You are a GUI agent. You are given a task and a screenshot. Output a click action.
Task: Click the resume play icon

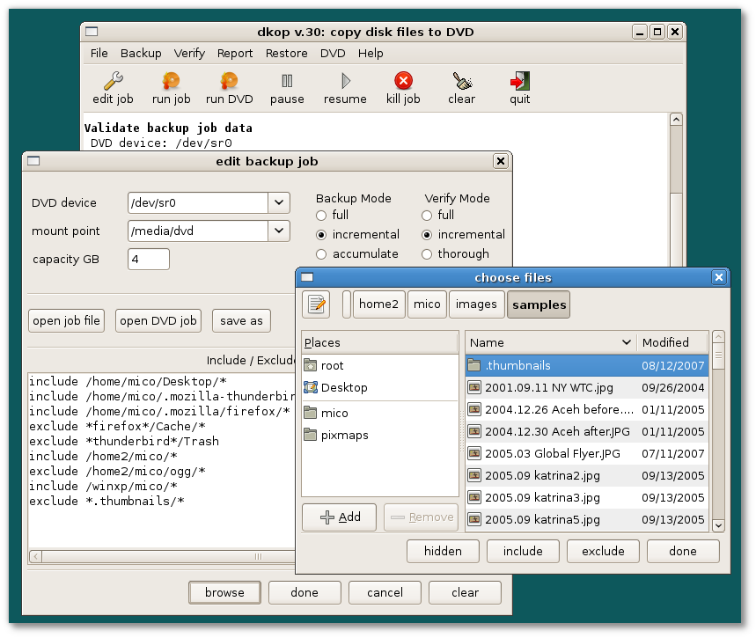click(346, 81)
